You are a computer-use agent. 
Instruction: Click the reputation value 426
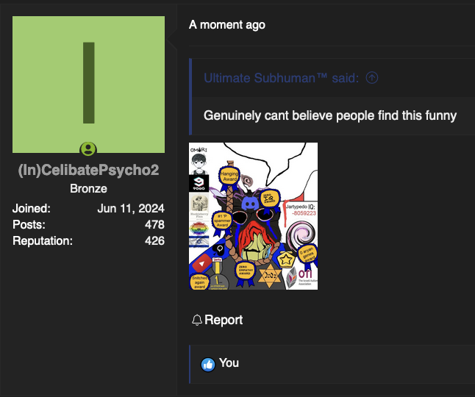(154, 241)
